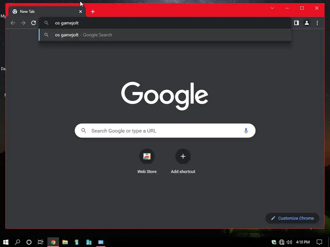Toggle the Chrome side panel
Viewport: 330px width, 247px height.
click(296, 23)
